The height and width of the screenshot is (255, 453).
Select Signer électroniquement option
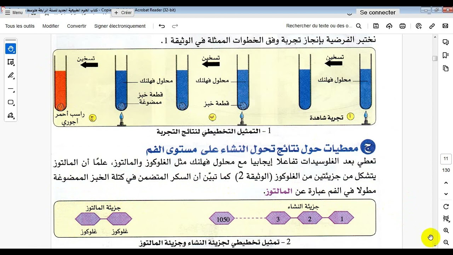[120, 26]
